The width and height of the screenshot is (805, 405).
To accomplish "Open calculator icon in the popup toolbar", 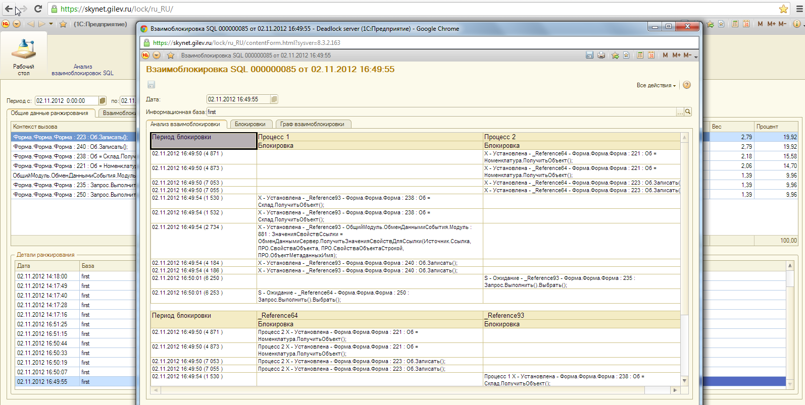I will (x=640, y=55).
